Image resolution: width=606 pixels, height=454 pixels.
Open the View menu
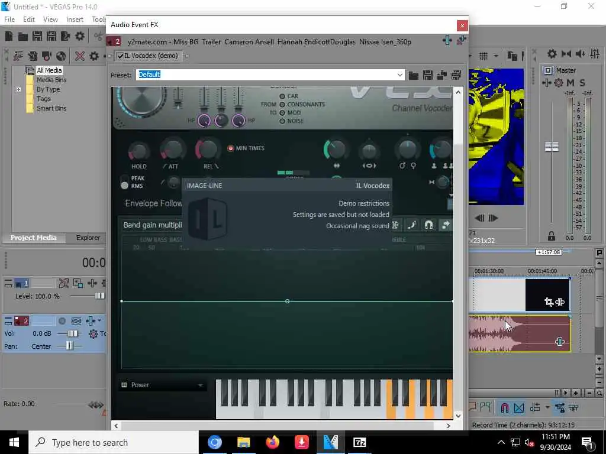click(50, 20)
